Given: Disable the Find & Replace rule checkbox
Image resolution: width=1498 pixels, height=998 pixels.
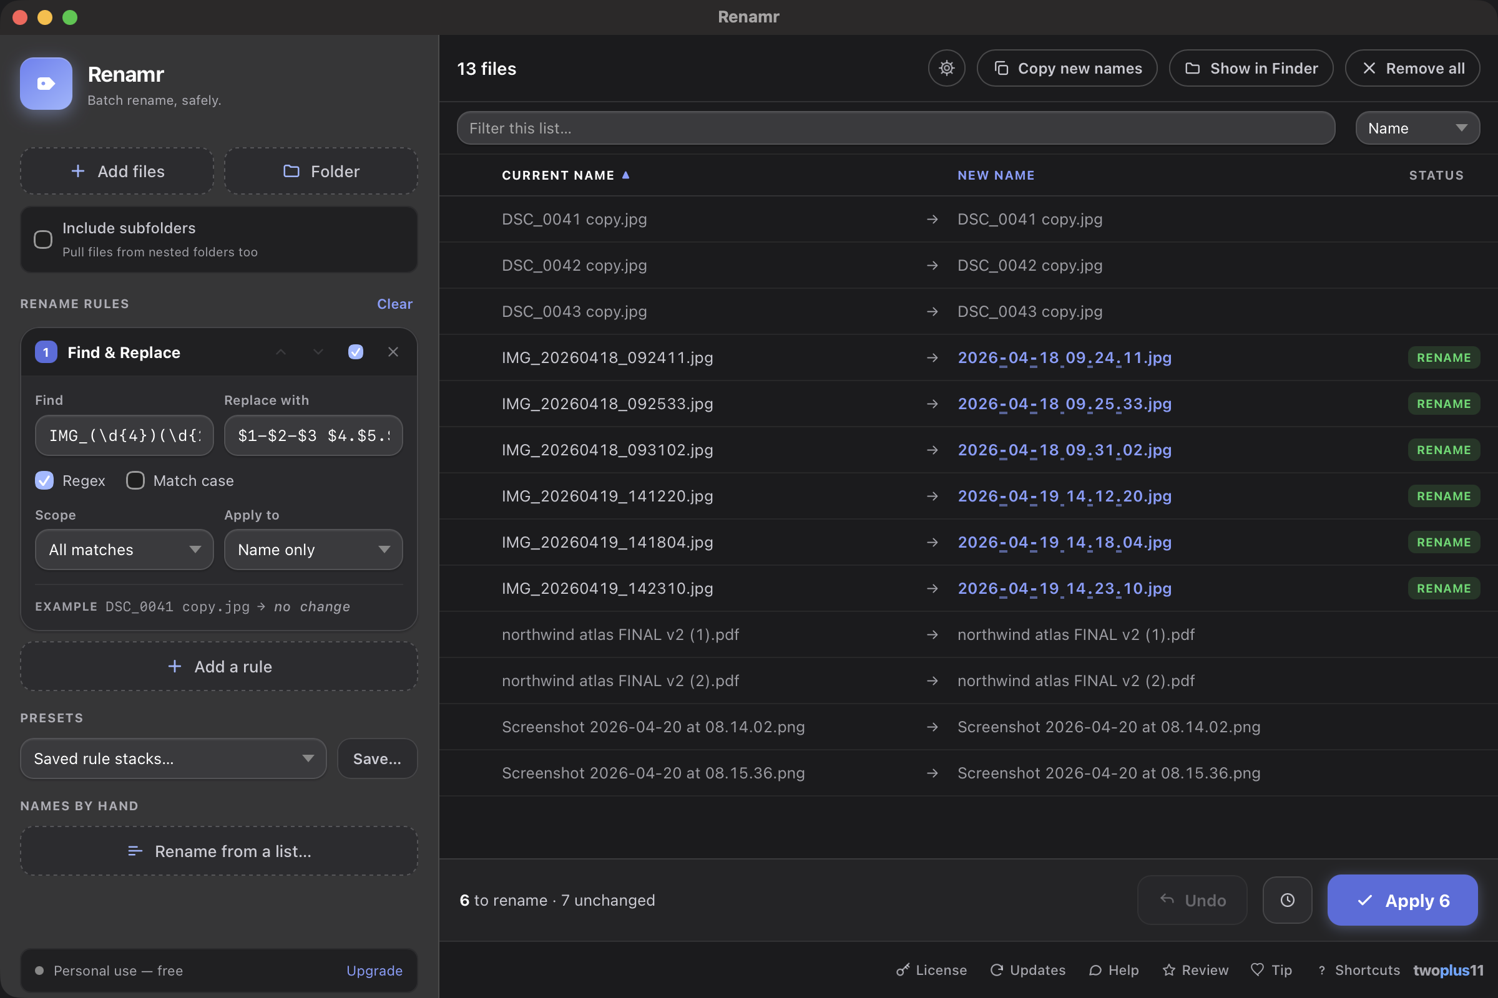Looking at the screenshot, I should pos(356,352).
